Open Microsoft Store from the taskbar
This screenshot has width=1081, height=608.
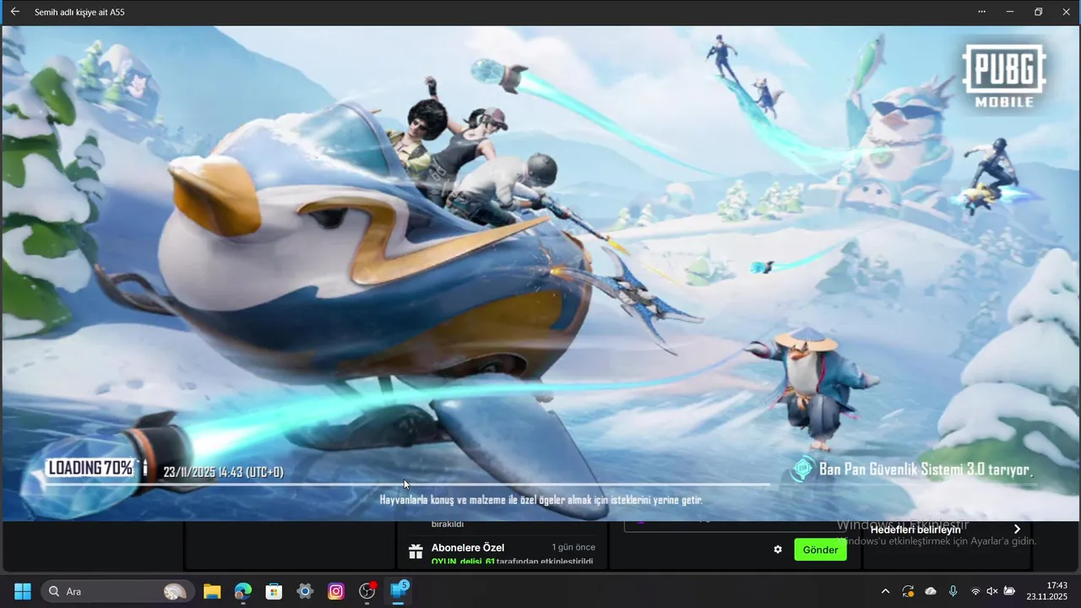(x=274, y=591)
